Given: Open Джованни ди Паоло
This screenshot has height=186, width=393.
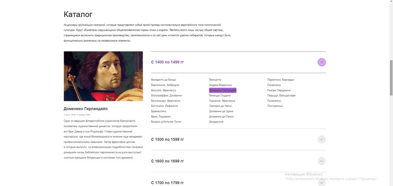Looking at the screenshot, I should 222,117.
